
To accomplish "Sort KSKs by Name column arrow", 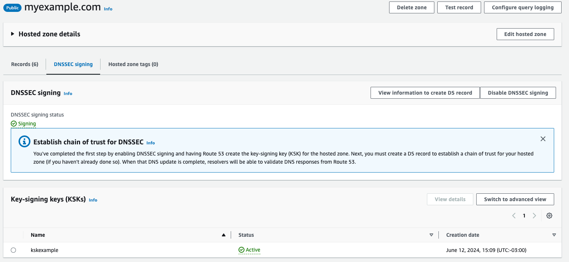I will click(223, 235).
